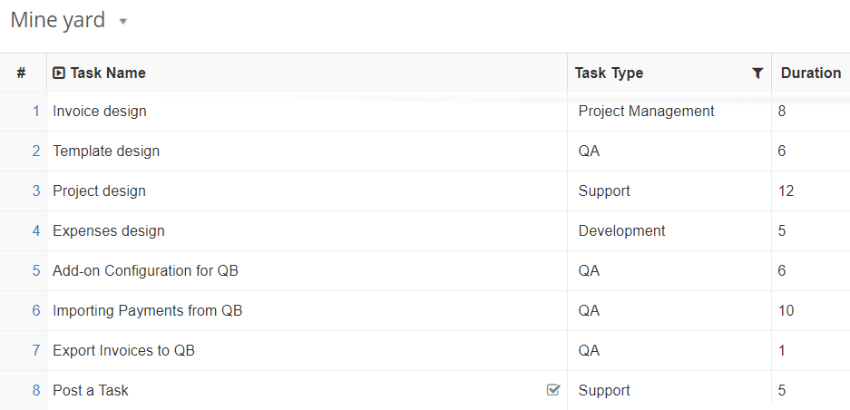850x410 pixels.
Task: Sort by the Duration column header
Action: tap(811, 73)
